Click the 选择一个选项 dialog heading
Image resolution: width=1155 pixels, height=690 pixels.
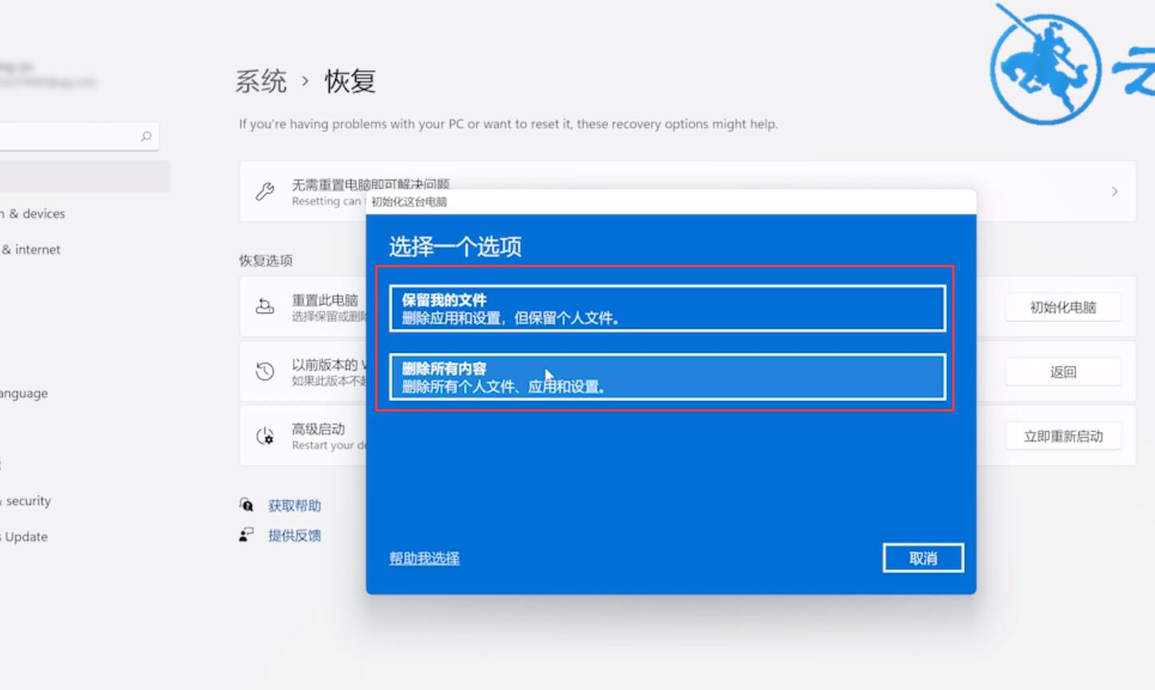pyautogui.click(x=455, y=246)
